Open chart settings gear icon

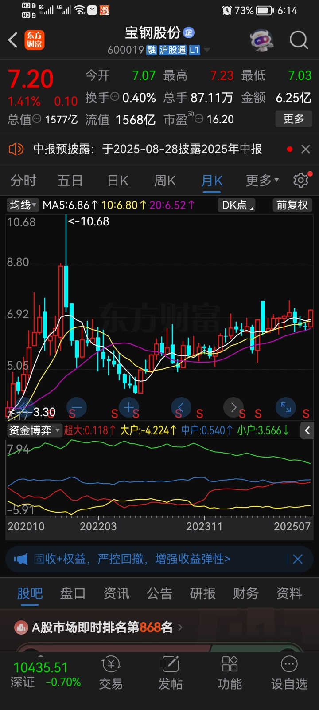pos(301,180)
